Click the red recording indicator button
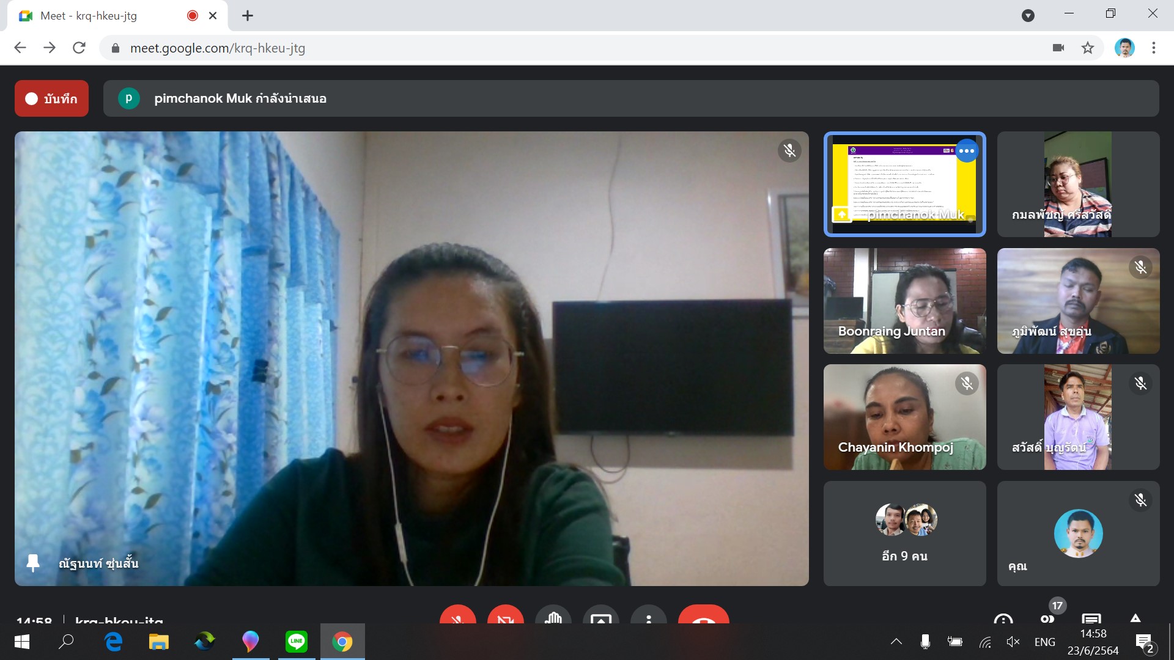 (x=51, y=98)
